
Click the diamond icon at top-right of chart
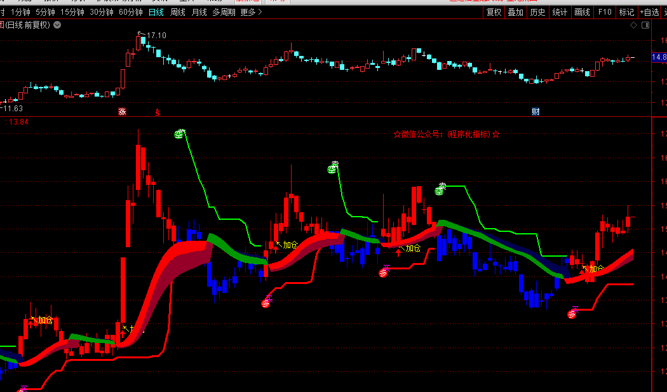[x=633, y=25]
